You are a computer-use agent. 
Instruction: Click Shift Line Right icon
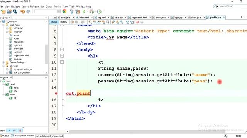coord(132,22)
